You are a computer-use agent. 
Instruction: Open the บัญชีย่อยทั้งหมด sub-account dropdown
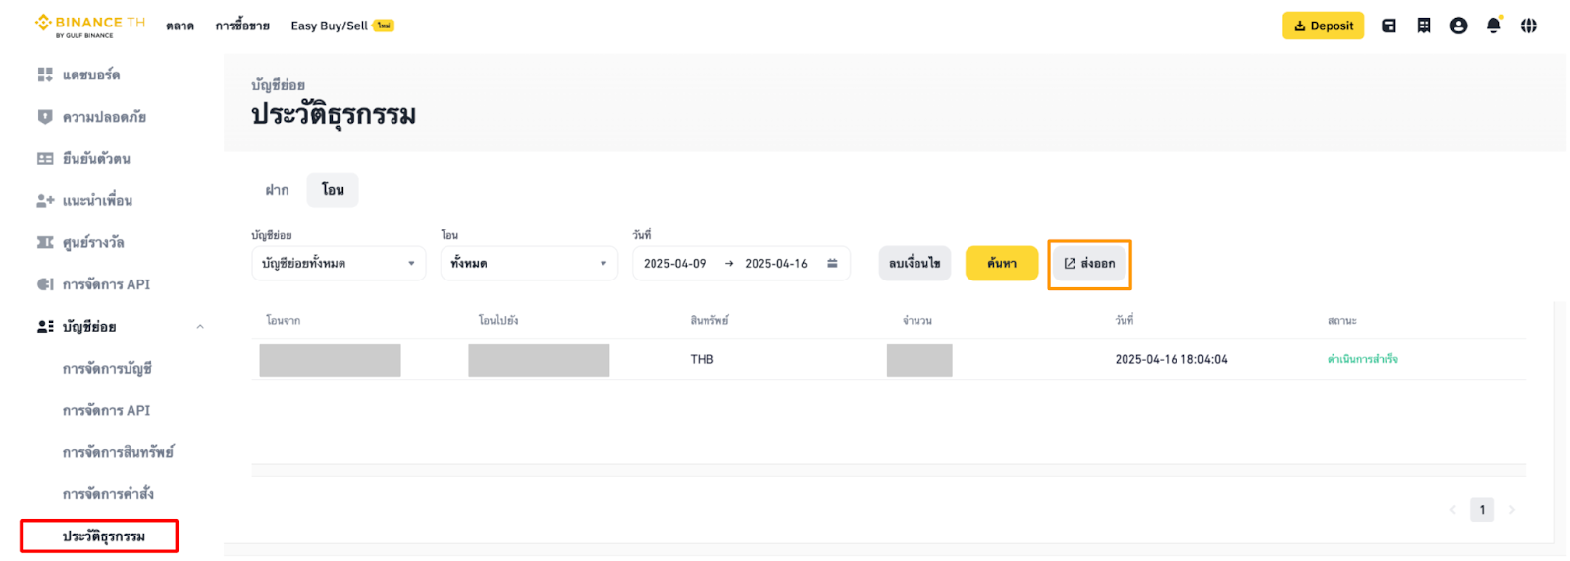pyautogui.click(x=339, y=263)
